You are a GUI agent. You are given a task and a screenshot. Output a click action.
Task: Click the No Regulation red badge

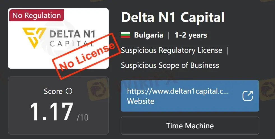click(37, 15)
